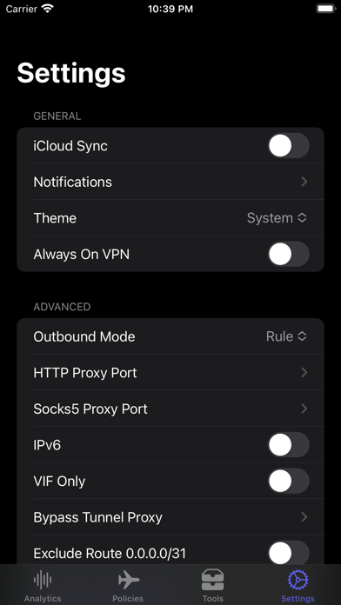Toggle the IPv6 switch
The height and width of the screenshot is (605, 341).
pos(289,445)
